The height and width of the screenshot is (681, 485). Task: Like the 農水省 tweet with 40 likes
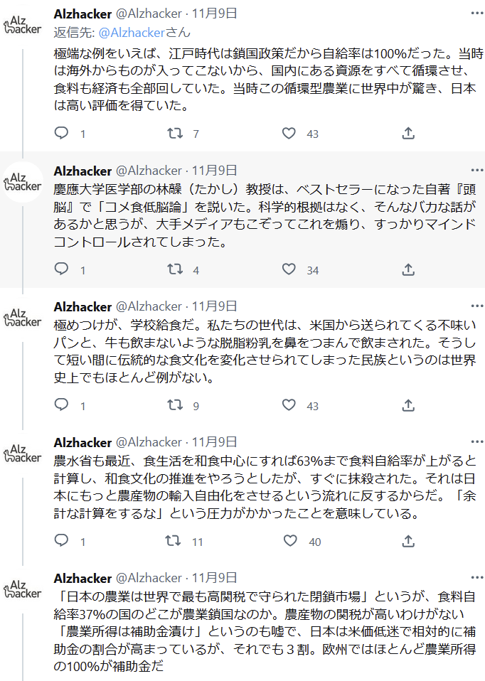pos(290,541)
